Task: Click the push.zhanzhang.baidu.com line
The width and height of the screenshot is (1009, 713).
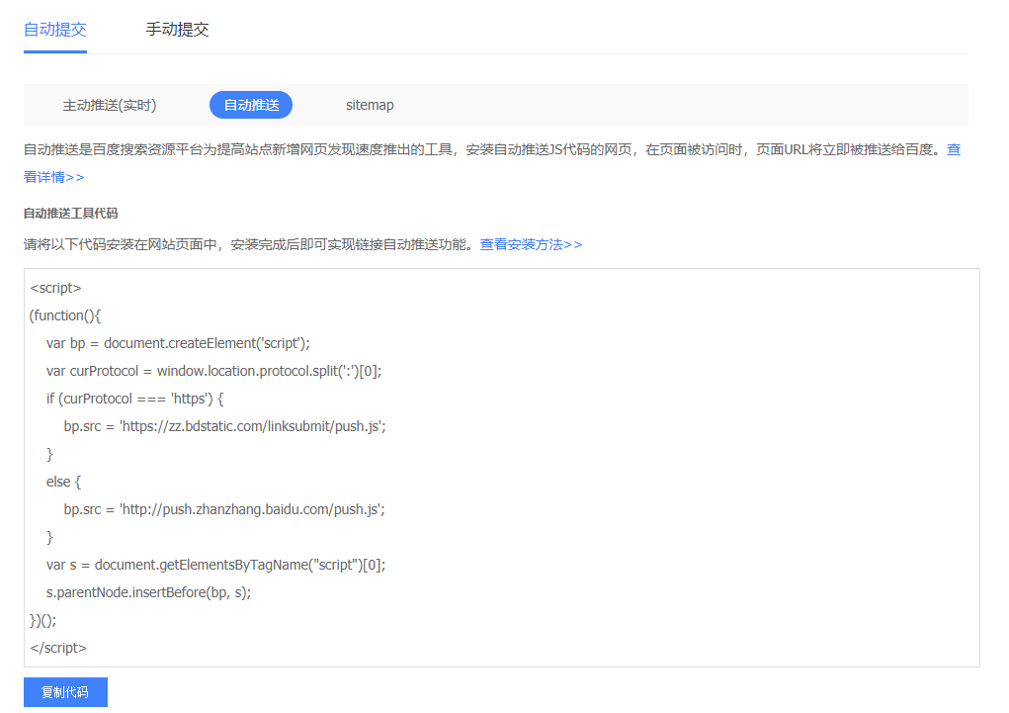Action: [x=224, y=509]
